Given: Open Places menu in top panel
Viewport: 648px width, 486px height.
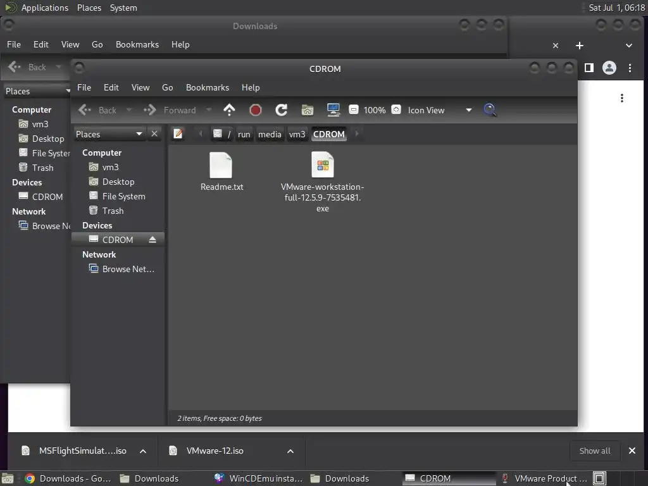Looking at the screenshot, I should click(x=89, y=8).
